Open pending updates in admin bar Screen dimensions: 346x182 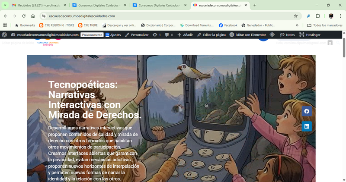(x=157, y=35)
